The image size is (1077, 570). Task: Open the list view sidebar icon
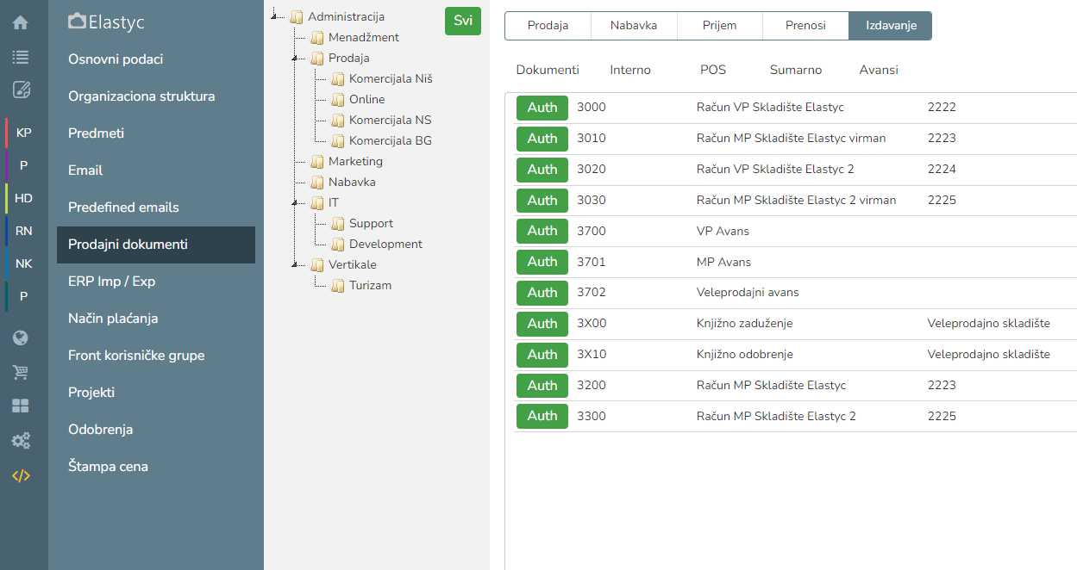[x=21, y=57]
